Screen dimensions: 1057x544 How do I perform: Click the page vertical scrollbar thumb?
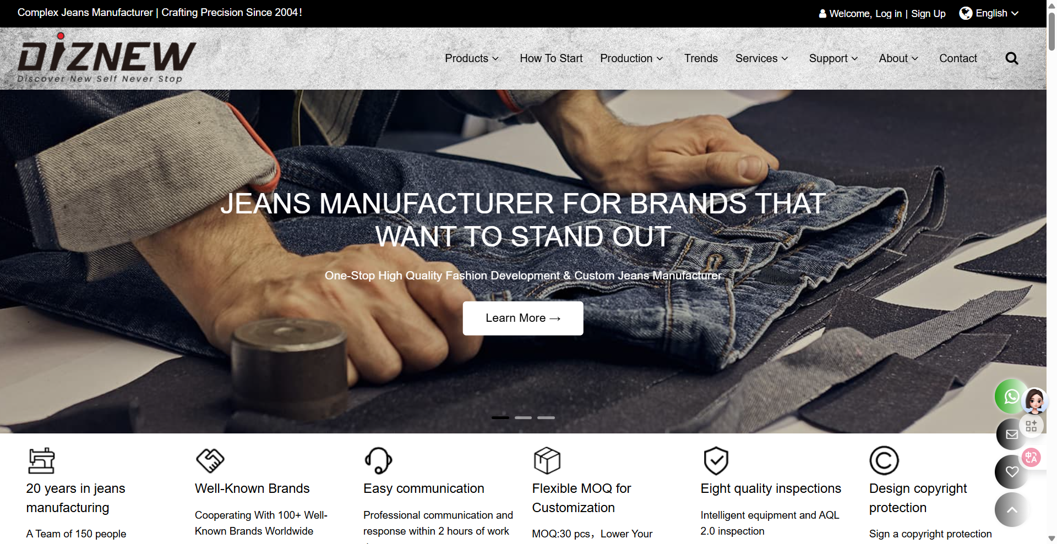(1051, 30)
